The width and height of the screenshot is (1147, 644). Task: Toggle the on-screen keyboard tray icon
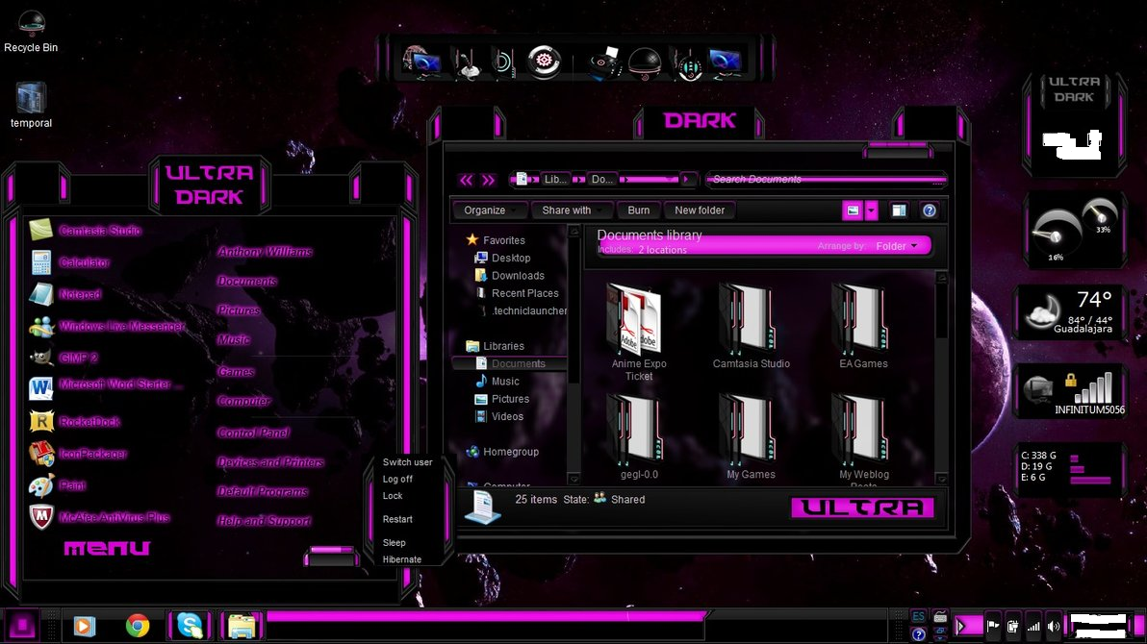tap(940, 617)
